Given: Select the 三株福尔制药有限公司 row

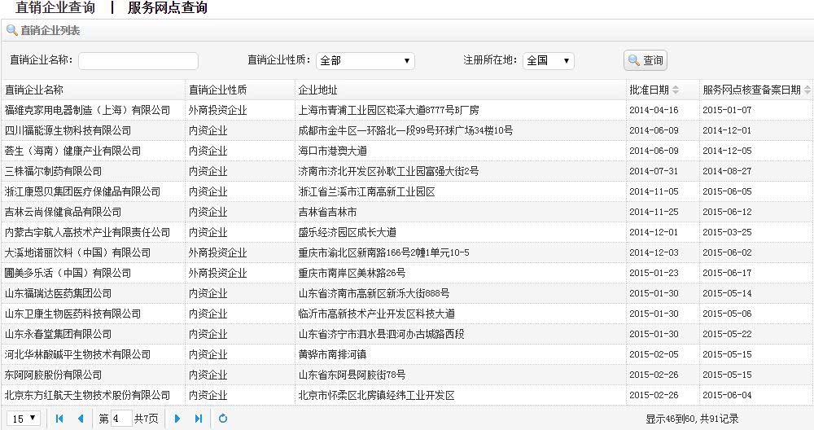Looking at the screenshot, I should [407, 171].
